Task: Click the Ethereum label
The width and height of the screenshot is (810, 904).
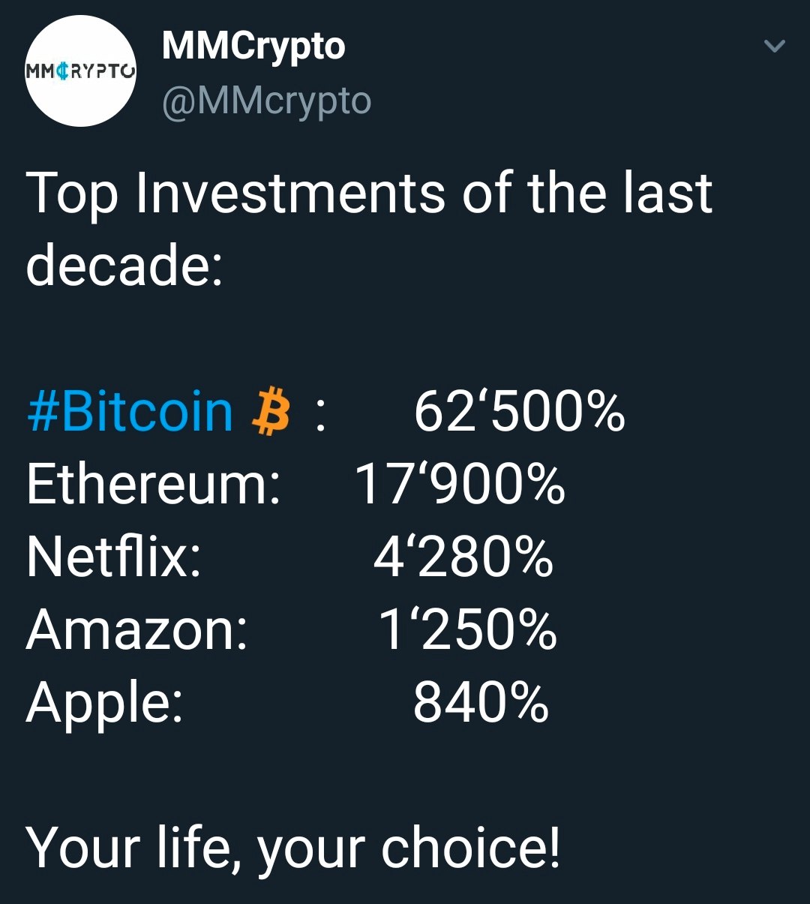Action: [154, 484]
